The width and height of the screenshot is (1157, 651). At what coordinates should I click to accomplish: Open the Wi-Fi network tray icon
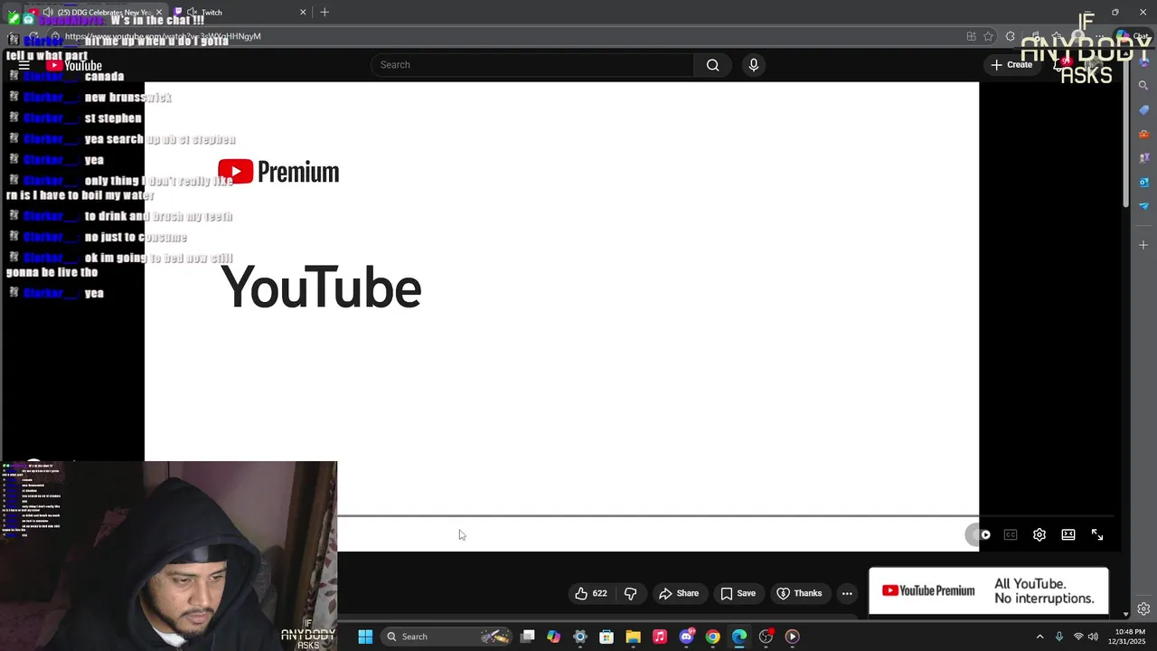coord(1078,637)
